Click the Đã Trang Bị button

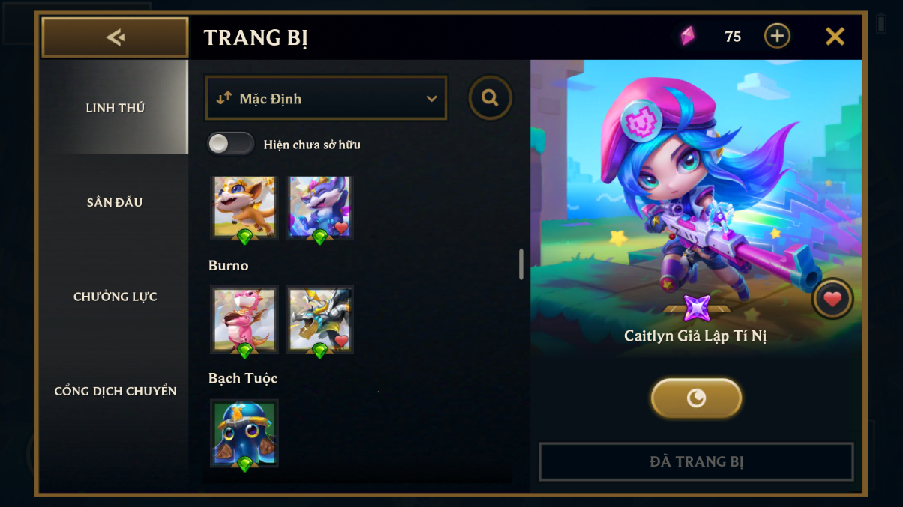[696, 461]
